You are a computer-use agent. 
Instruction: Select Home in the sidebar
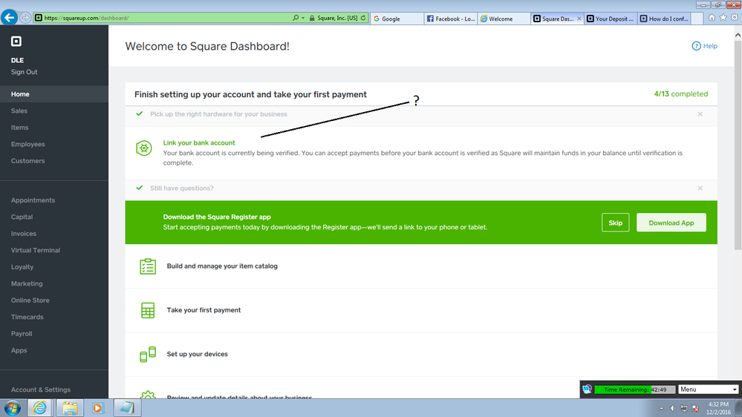pos(54,94)
